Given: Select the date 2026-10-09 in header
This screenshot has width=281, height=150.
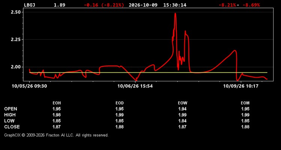Looking at the screenshot, I should (143, 5).
